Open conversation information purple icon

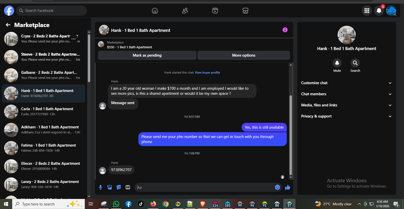[x=285, y=30]
